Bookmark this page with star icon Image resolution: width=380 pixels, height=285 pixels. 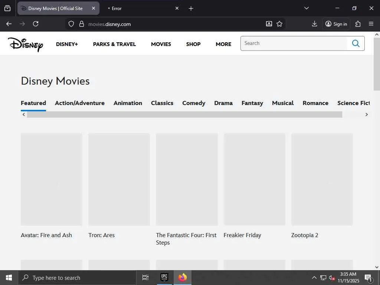(x=279, y=24)
